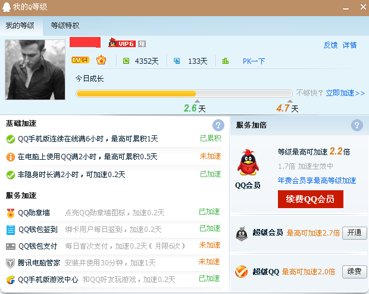
Task: Click the red redacted username block
Action: (85, 42)
